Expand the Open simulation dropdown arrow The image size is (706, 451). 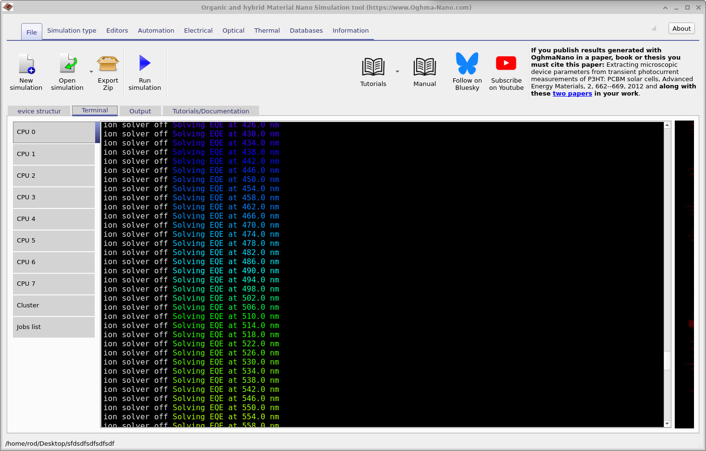tap(91, 72)
